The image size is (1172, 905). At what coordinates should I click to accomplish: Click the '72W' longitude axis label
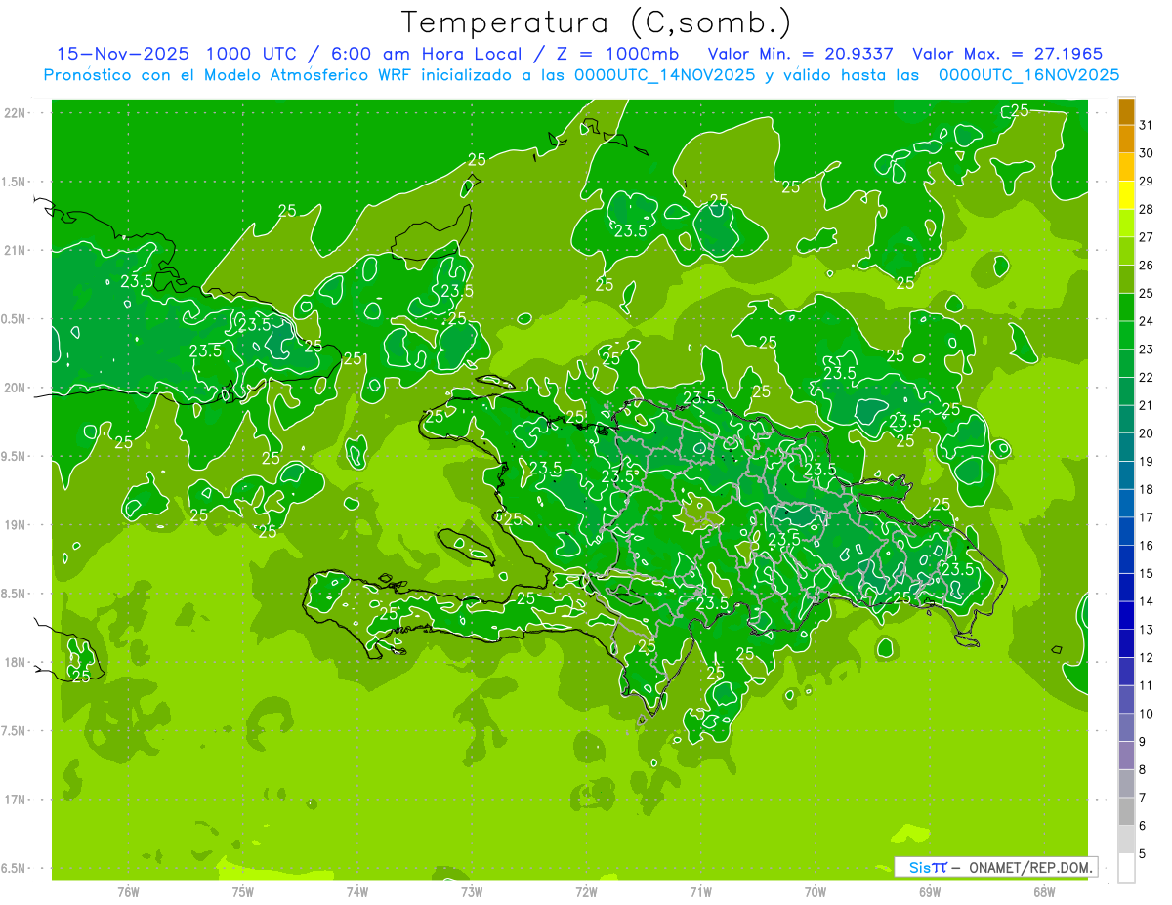[x=586, y=891]
